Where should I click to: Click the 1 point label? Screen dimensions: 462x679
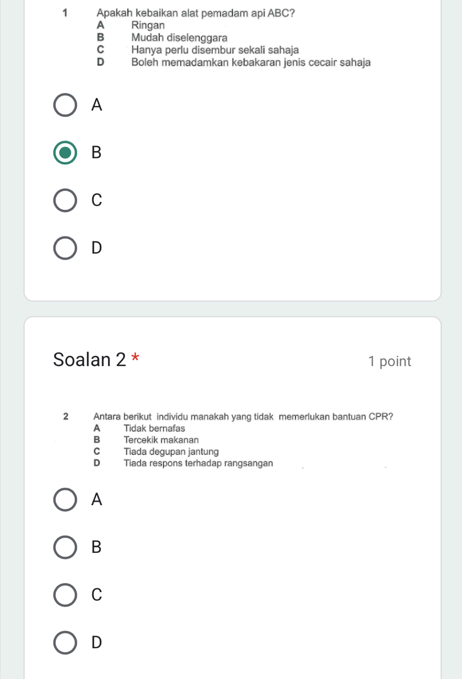[x=389, y=361]
